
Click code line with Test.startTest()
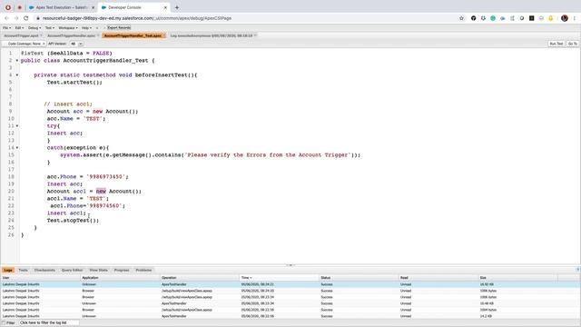[74, 83]
